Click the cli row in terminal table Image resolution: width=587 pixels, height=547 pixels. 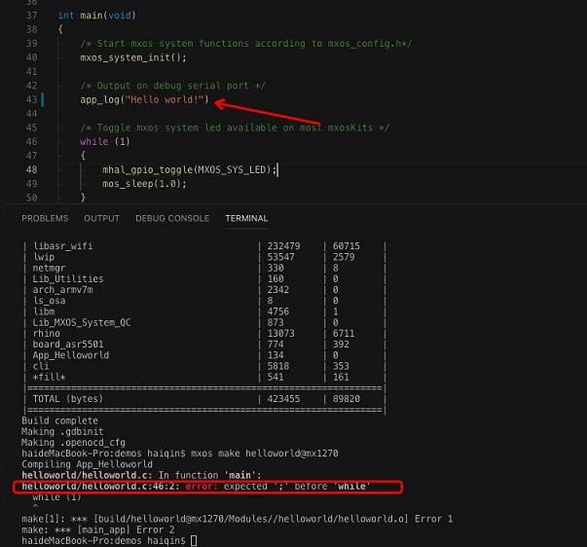click(204, 366)
